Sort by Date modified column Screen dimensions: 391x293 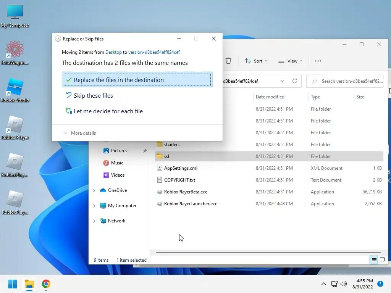click(x=270, y=97)
